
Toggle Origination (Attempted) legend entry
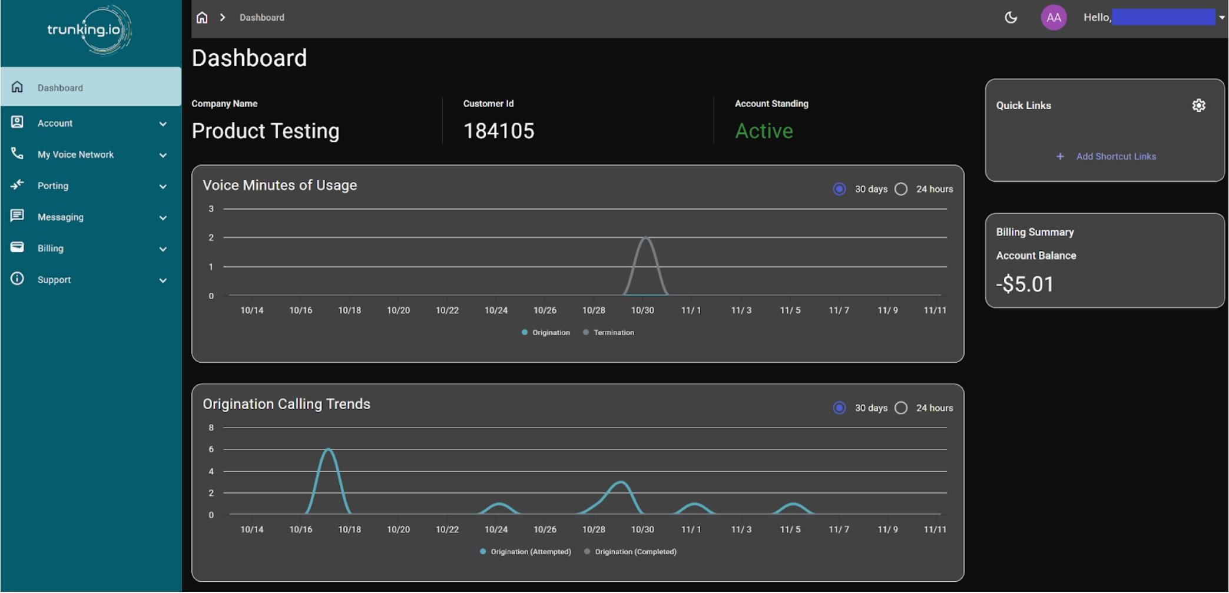pos(530,552)
